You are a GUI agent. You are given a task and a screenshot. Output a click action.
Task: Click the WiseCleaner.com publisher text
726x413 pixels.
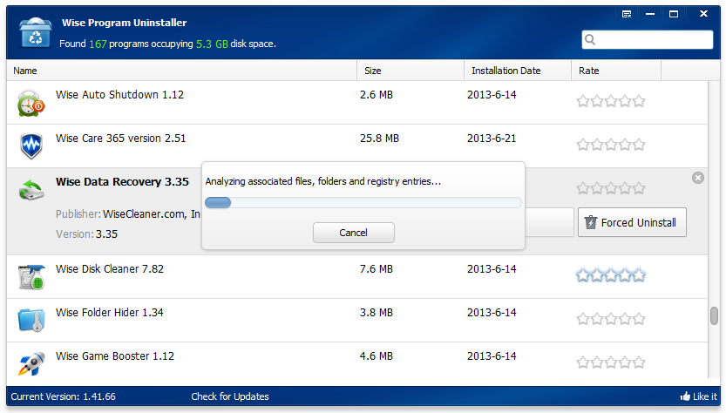point(152,214)
